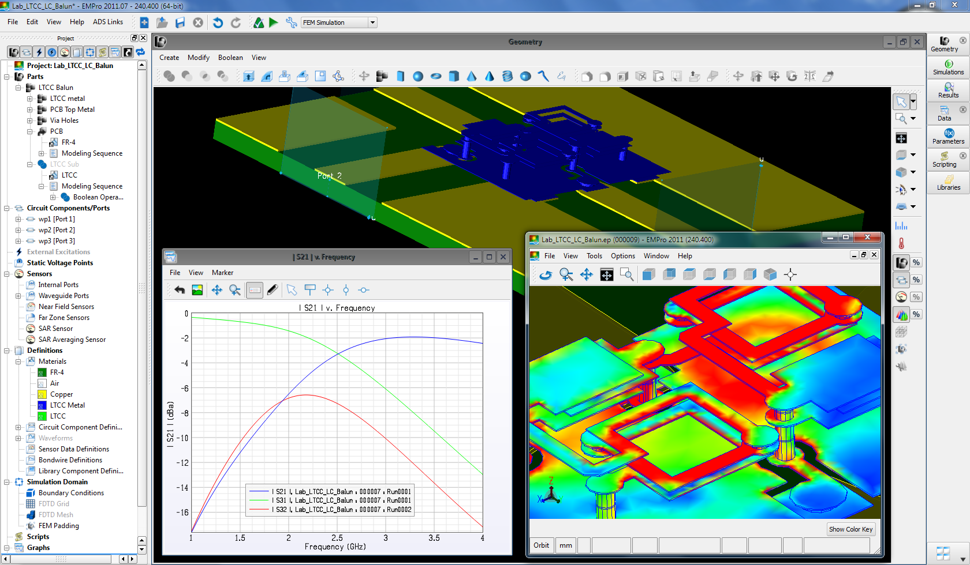Image resolution: width=970 pixels, height=565 pixels.
Task: Open the Validate project checkmark icon
Action: point(259,22)
